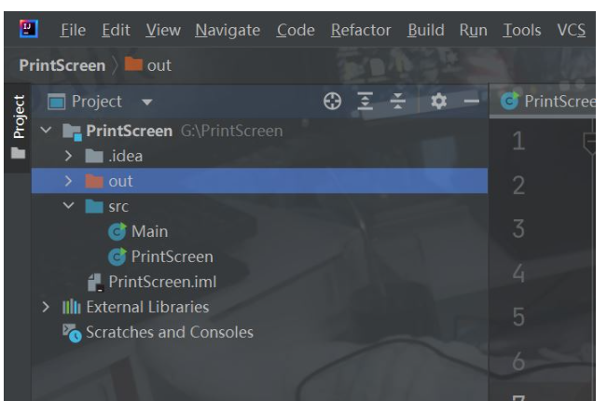Expand the .idea folder
This screenshot has height=401, width=607.
[69, 157]
